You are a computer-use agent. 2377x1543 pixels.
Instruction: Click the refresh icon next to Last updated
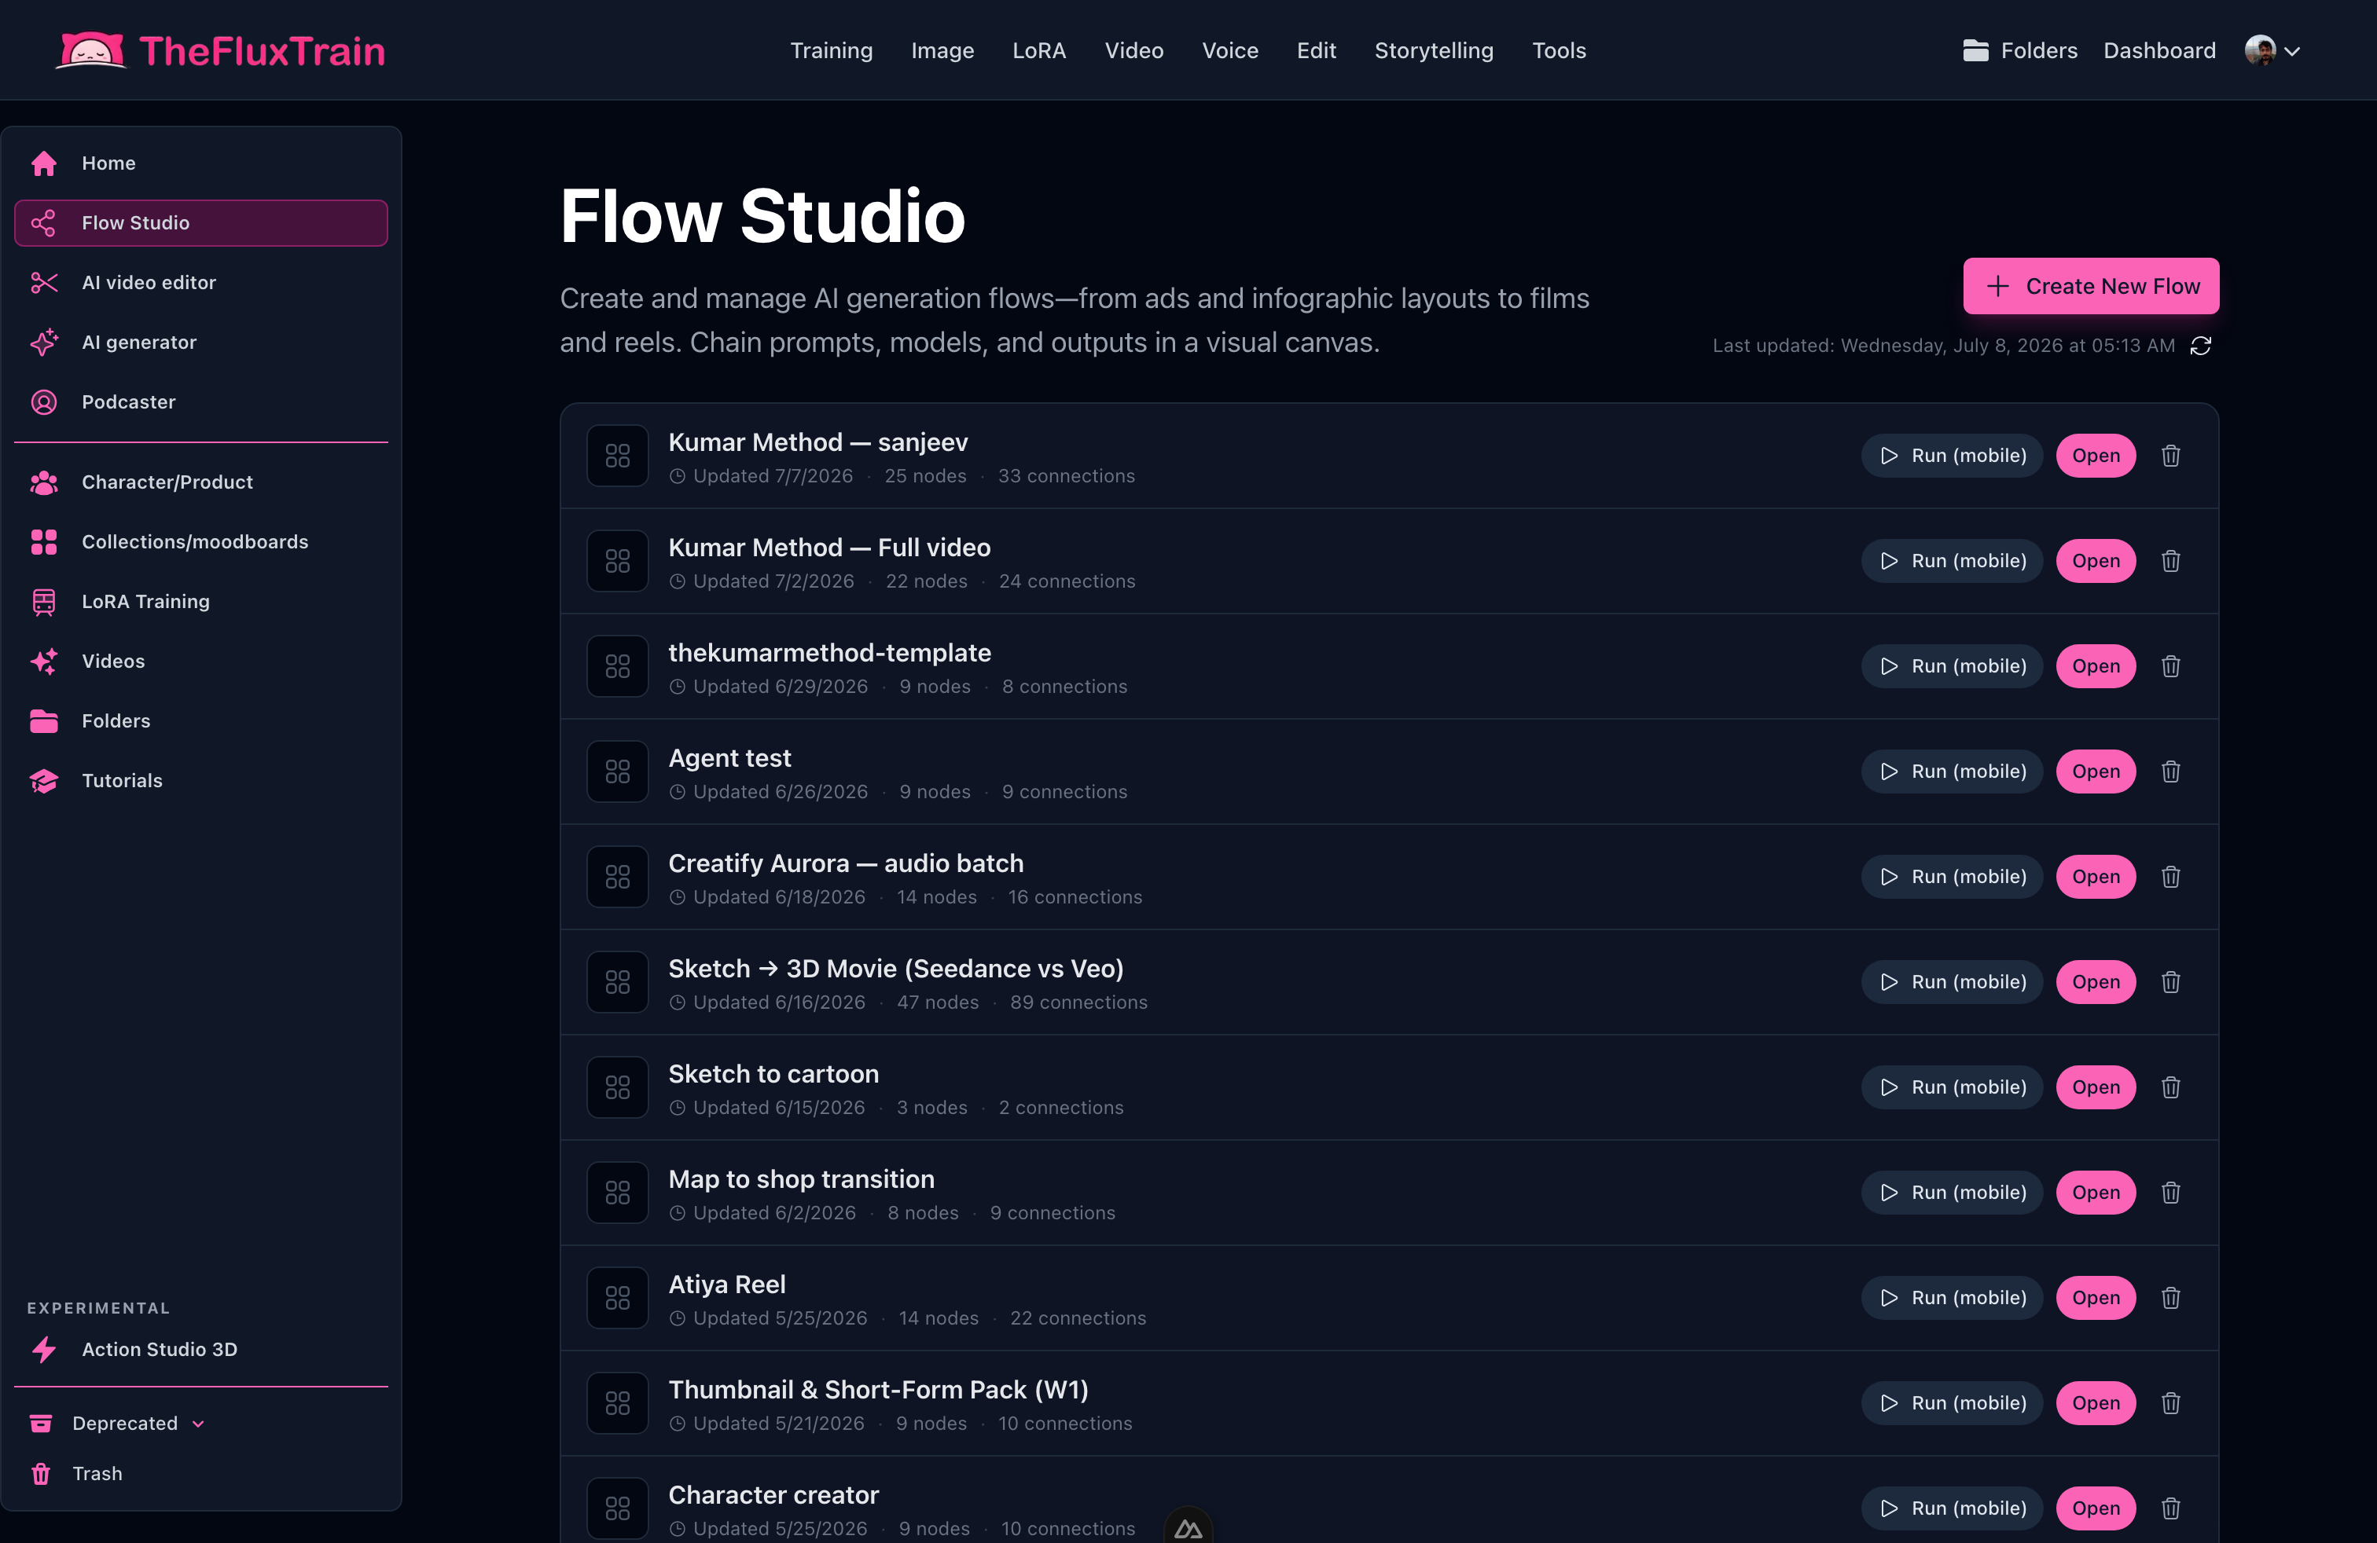pos(2200,346)
